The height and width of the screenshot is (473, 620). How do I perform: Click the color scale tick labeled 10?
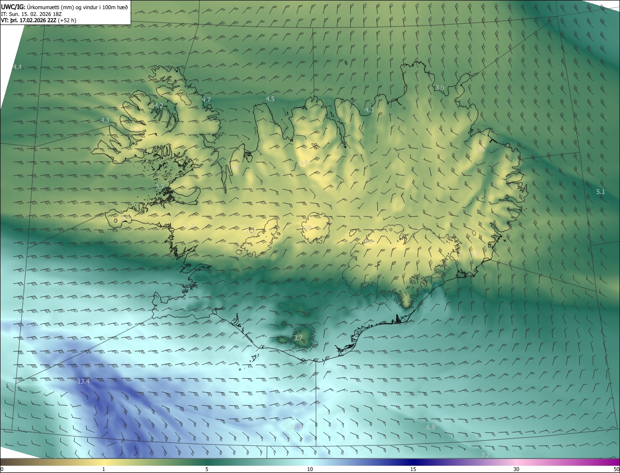click(x=310, y=469)
